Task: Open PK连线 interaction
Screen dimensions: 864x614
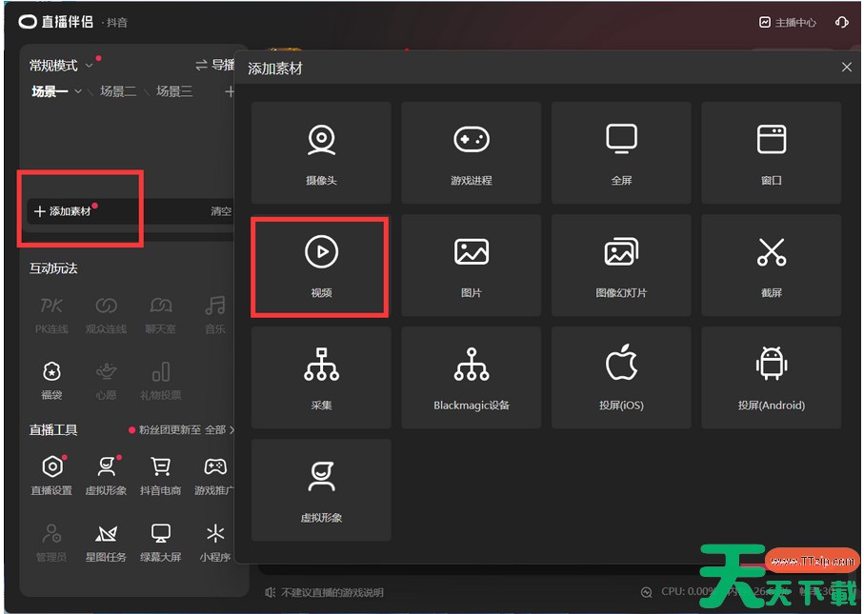Action: (x=51, y=315)
